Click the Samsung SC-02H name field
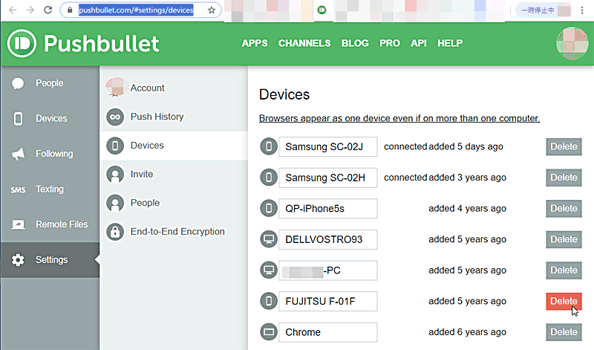The image size is (594, 350). 328,178
